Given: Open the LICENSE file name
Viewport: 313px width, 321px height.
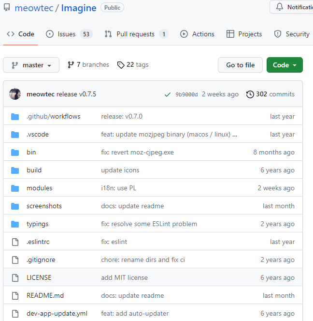Looking at the screenshot, I should pos(39,278).
